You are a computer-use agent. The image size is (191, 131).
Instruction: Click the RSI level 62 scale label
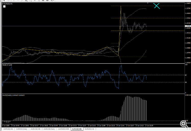[186, 75]
